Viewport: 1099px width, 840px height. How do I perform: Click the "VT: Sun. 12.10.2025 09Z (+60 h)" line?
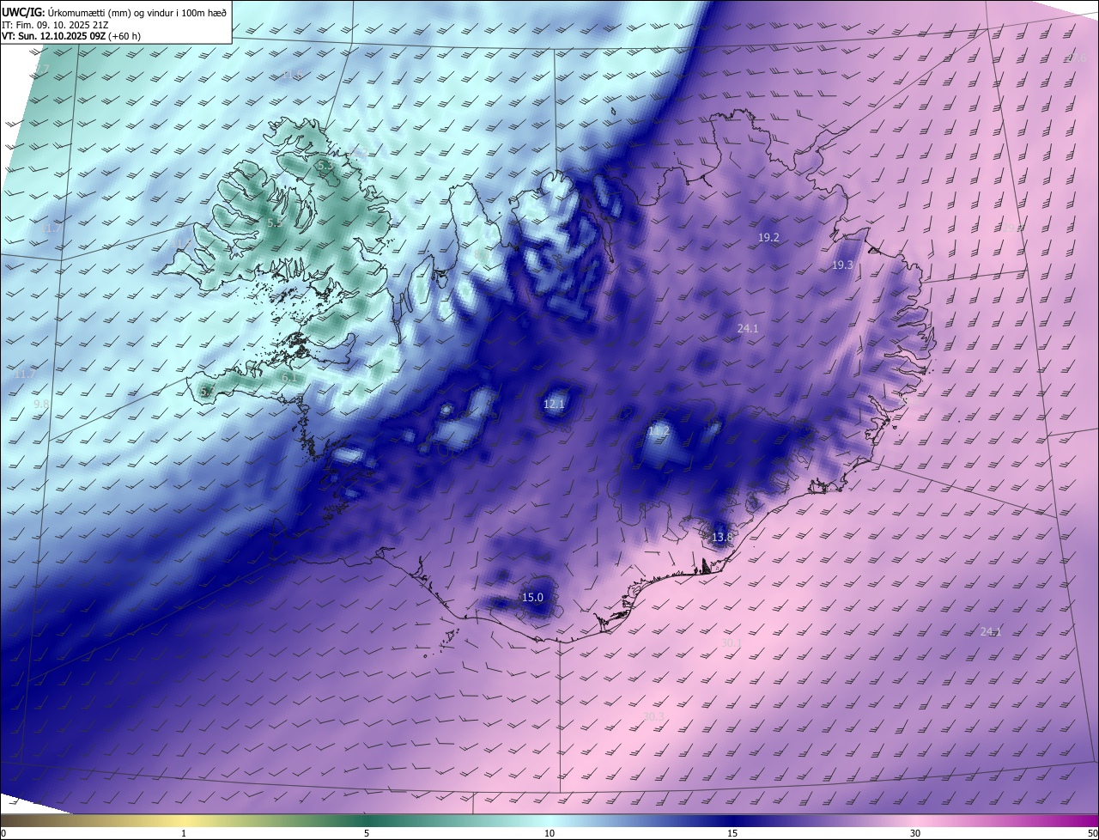71,36
